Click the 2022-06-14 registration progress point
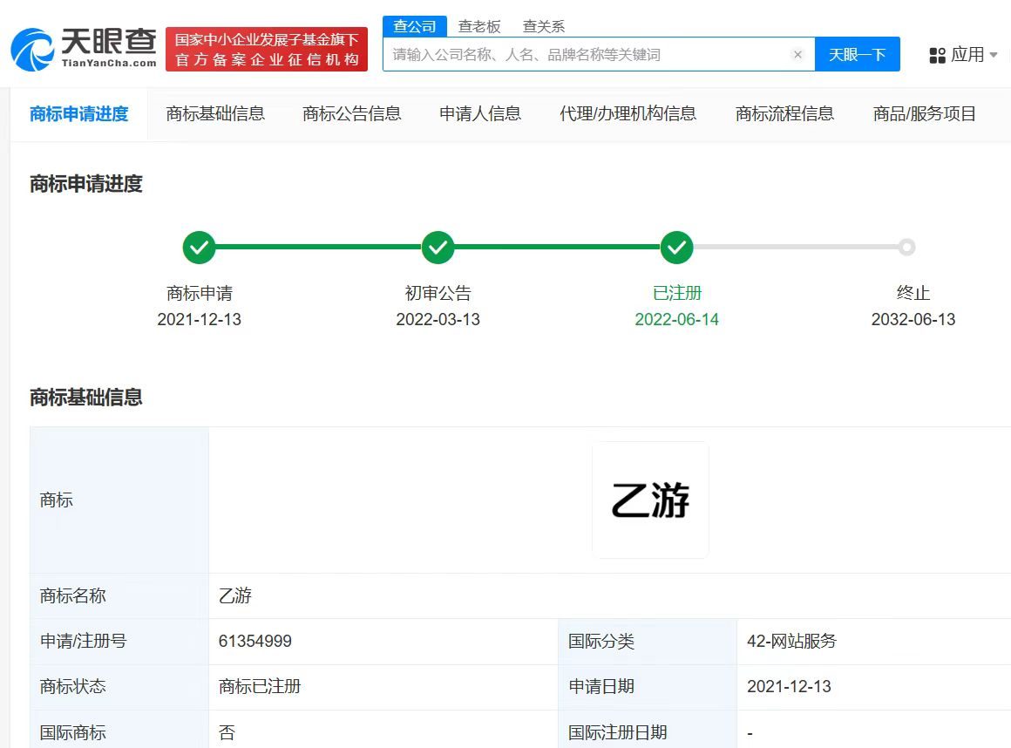 pos(677,320)
